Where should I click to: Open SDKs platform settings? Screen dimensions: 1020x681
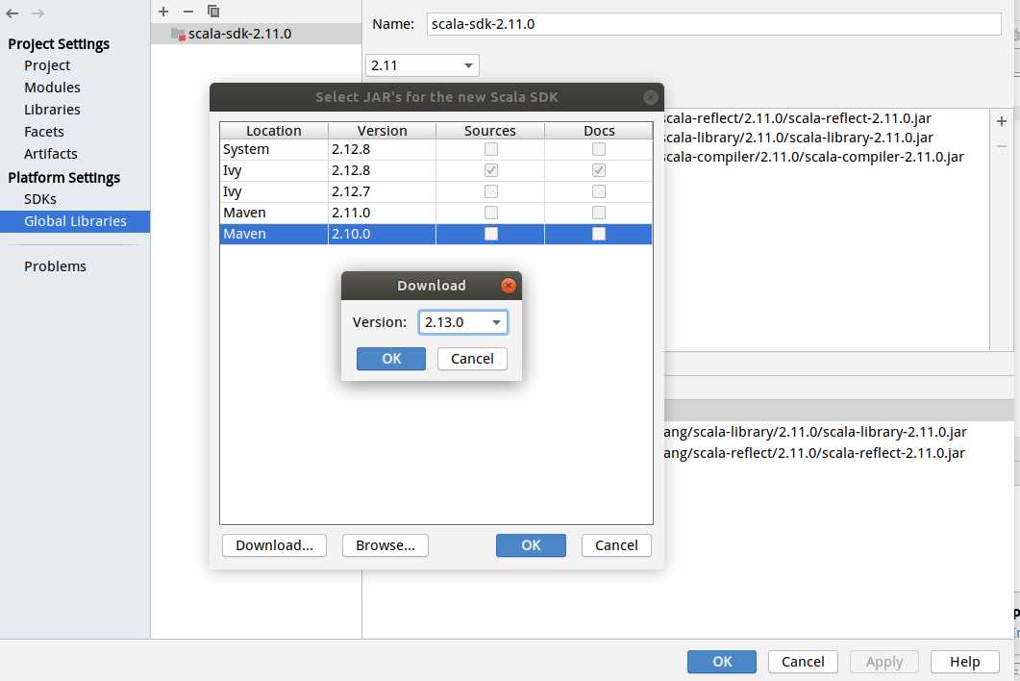(x=39, y=199)
